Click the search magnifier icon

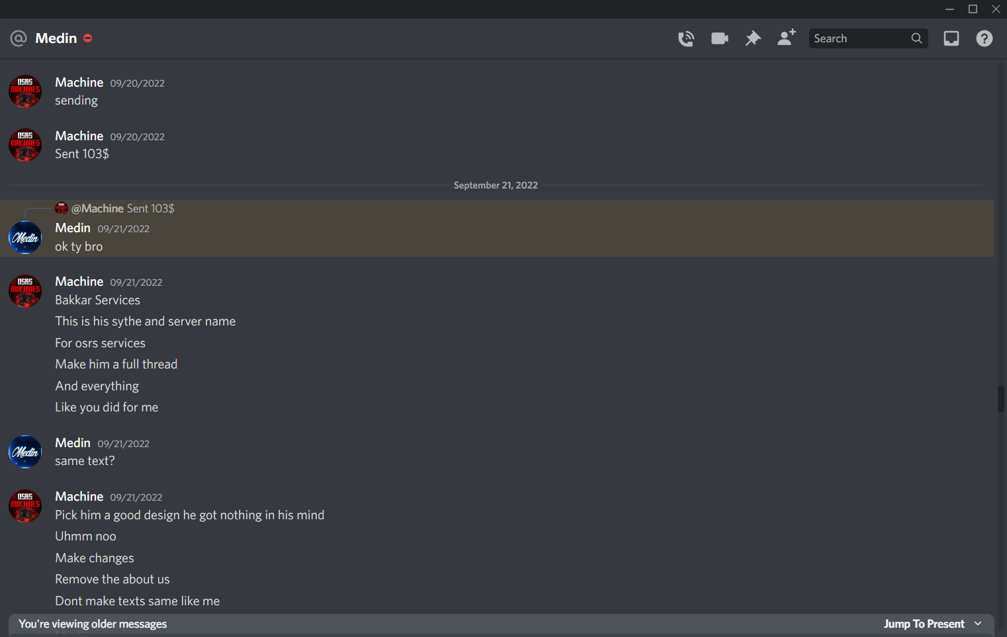(916, 38)
